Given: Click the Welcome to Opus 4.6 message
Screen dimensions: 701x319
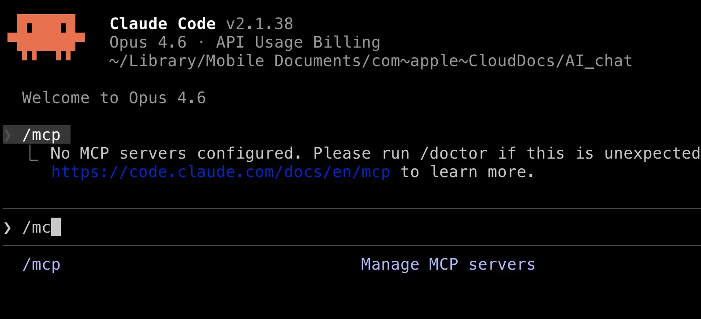Looking at the screenshot, I should point(114,98).
